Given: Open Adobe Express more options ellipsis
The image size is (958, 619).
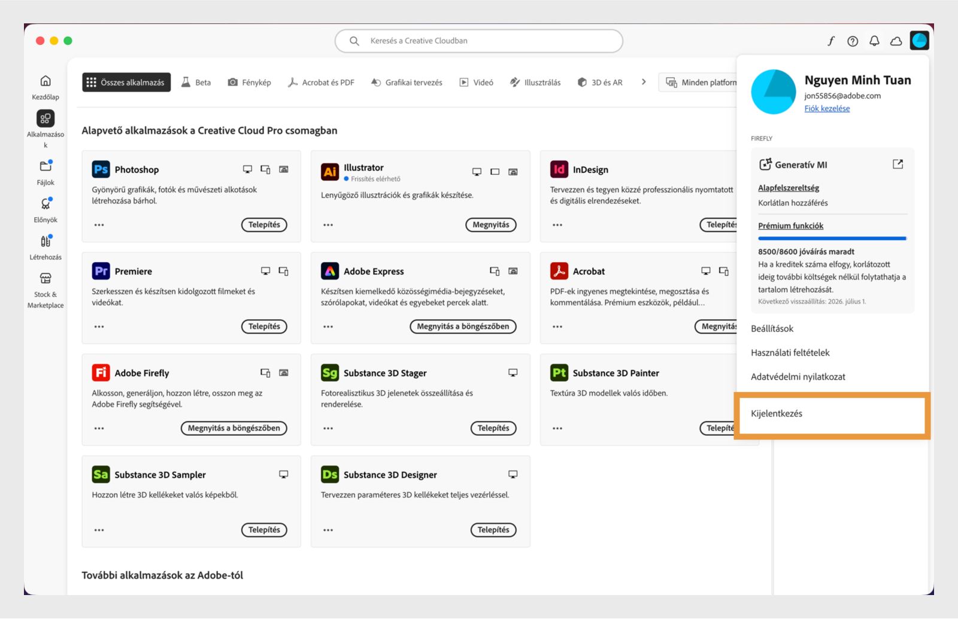Looking at the screenshot, I should pyautogui.click(x=328, y=327).
